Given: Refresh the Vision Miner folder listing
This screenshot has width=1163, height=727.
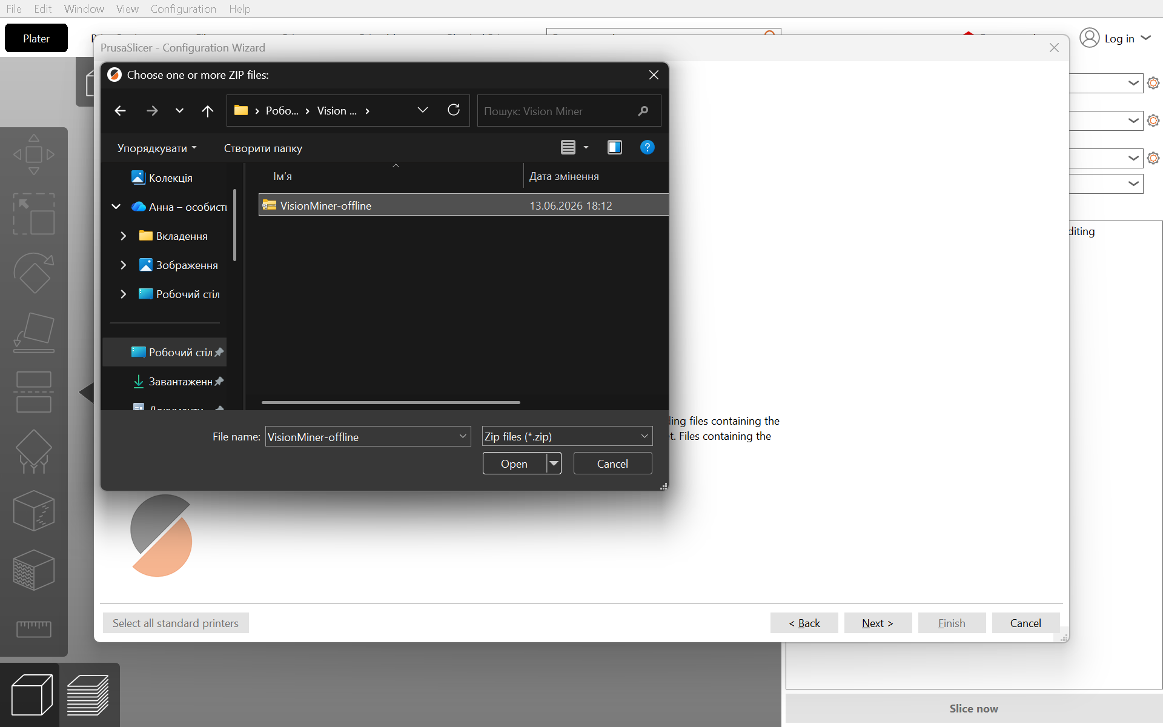Looking at the screenshot, I should [x=454, y=110].
